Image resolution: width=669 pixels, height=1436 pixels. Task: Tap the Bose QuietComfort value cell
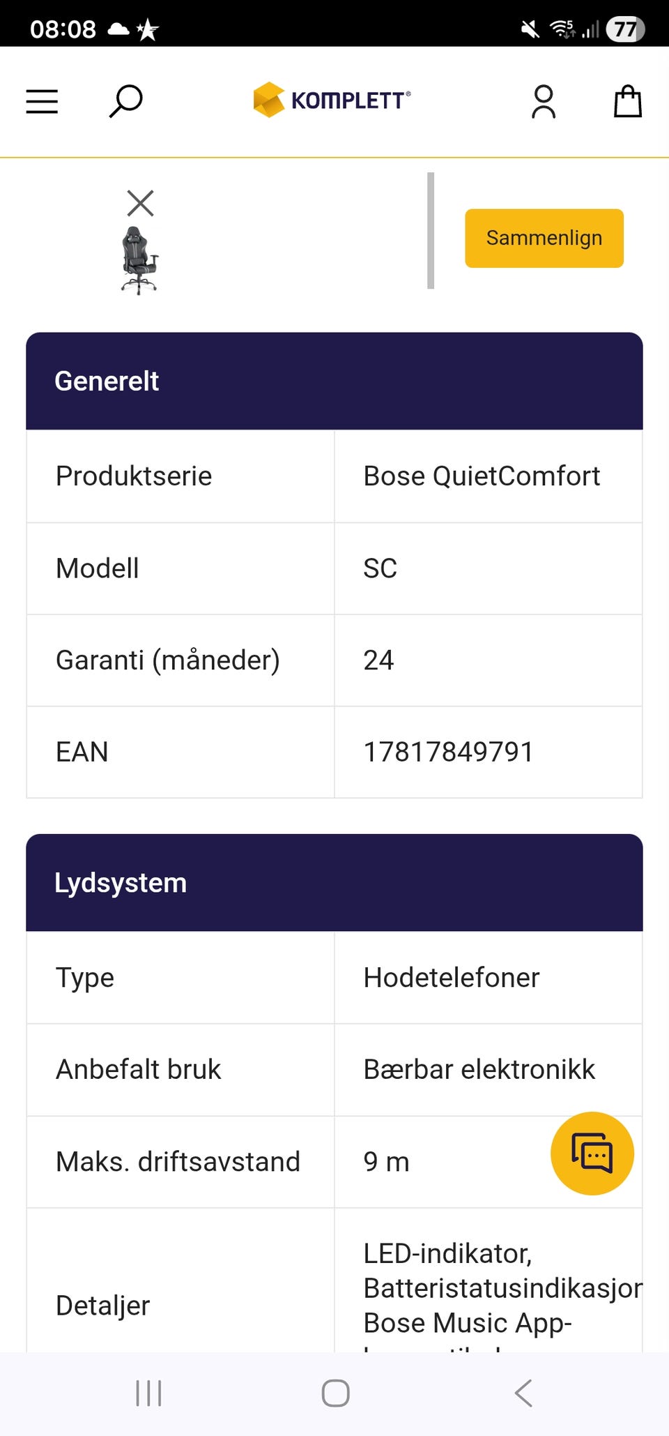[x=482, y=476]
